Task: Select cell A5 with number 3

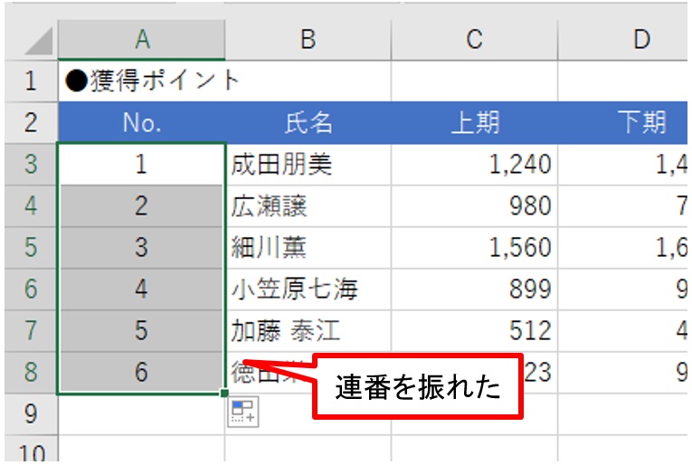Action: [141, 248]
